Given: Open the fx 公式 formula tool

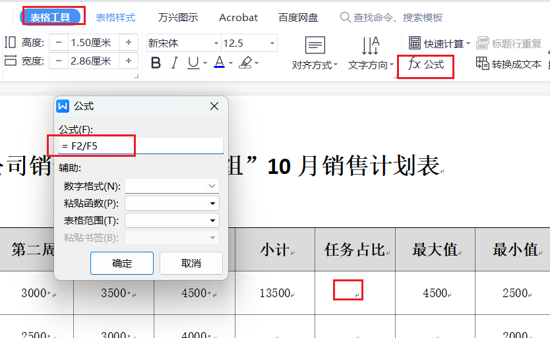Looking at the screenshot, I should click(x=426, y=65).
